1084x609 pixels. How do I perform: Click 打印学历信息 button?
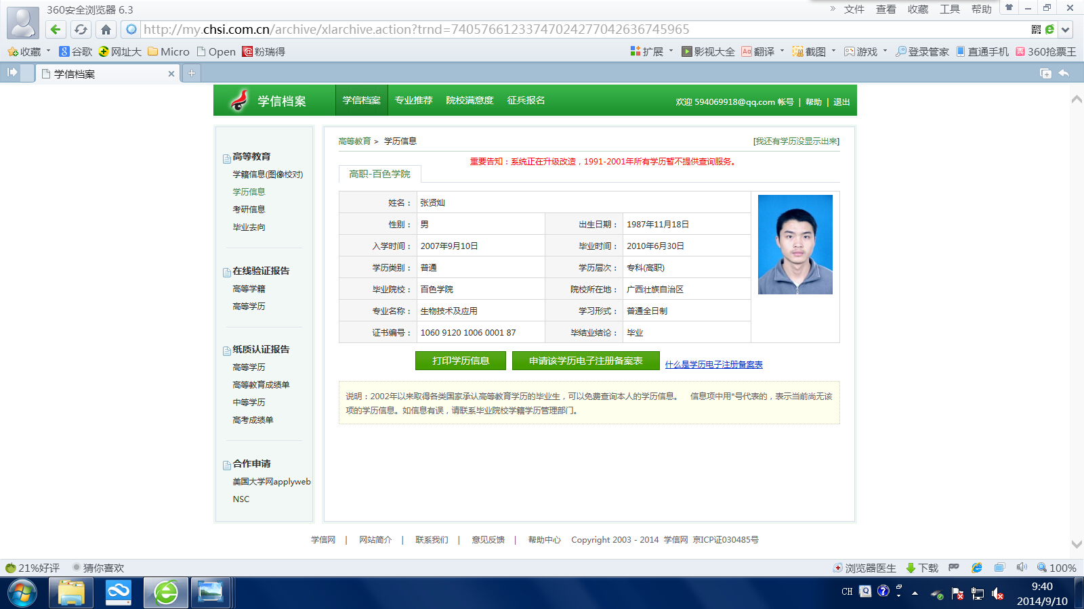coord(461,361)
